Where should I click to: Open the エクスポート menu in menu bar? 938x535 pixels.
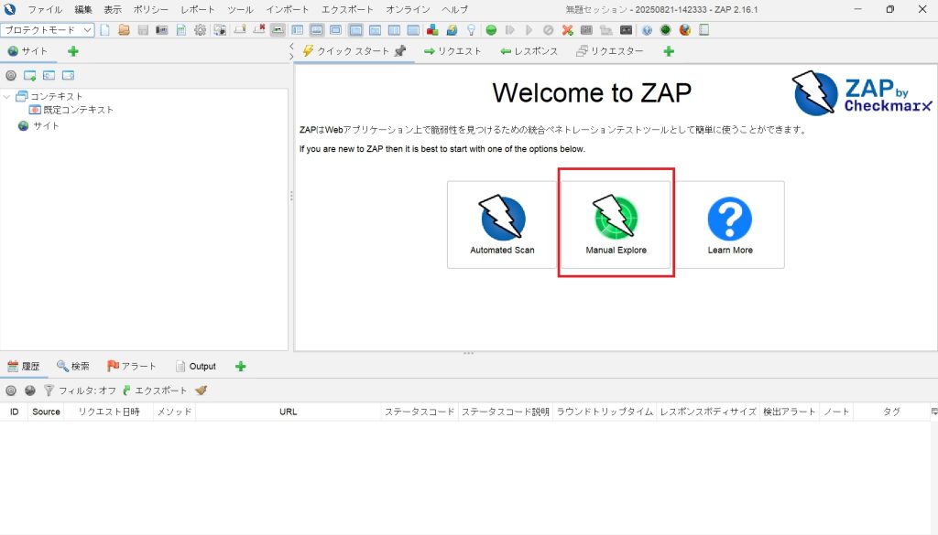point(347,9)
